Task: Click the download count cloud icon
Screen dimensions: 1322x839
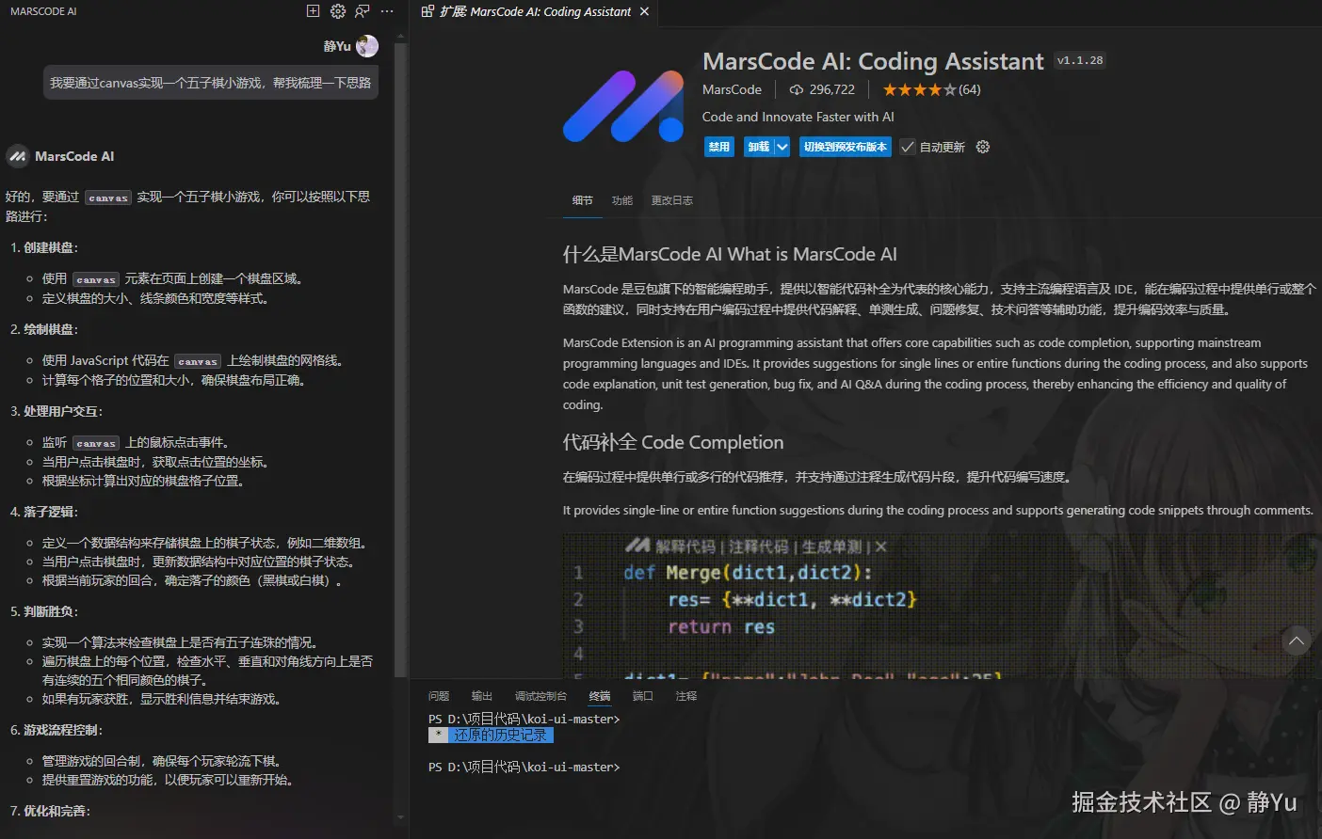Action: pyautogui.click(x=797, y=90)
